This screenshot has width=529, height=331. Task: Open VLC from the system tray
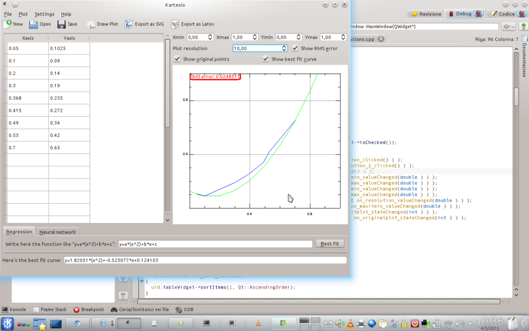[x=350, y=324]
